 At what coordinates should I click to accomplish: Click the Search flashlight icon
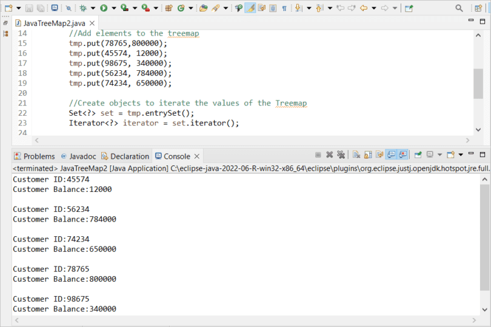(215, 8)
